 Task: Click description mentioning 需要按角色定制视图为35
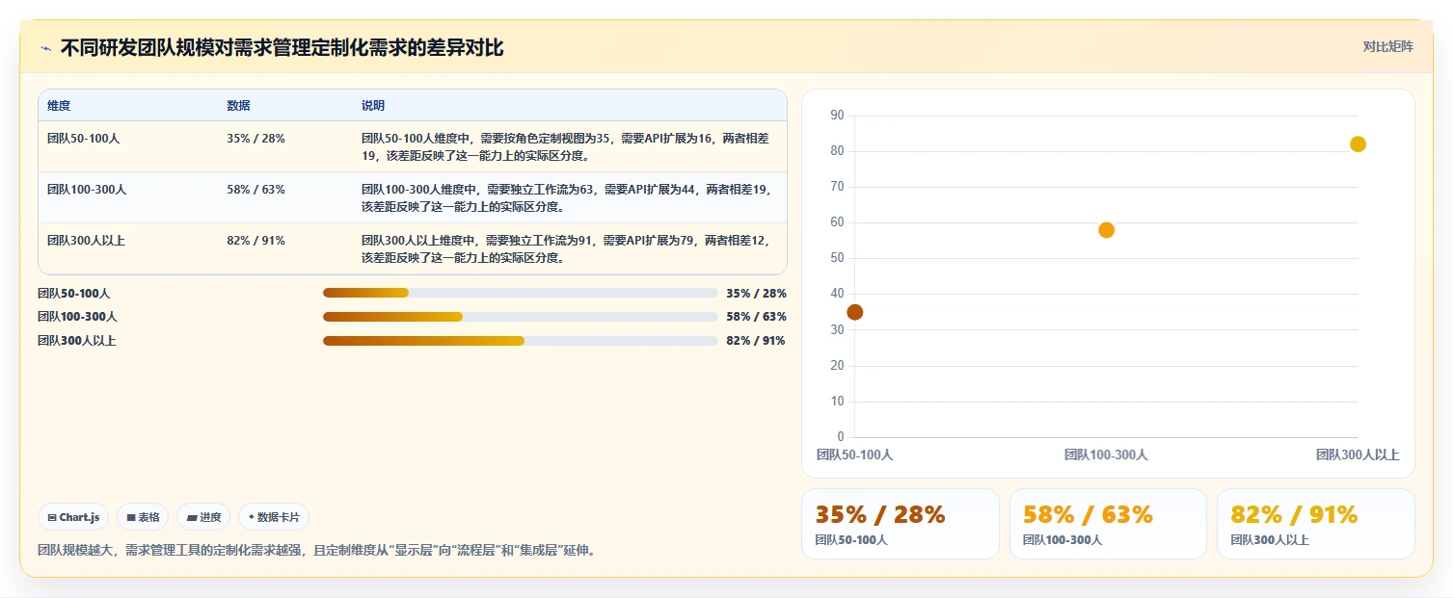coord(566,147)
